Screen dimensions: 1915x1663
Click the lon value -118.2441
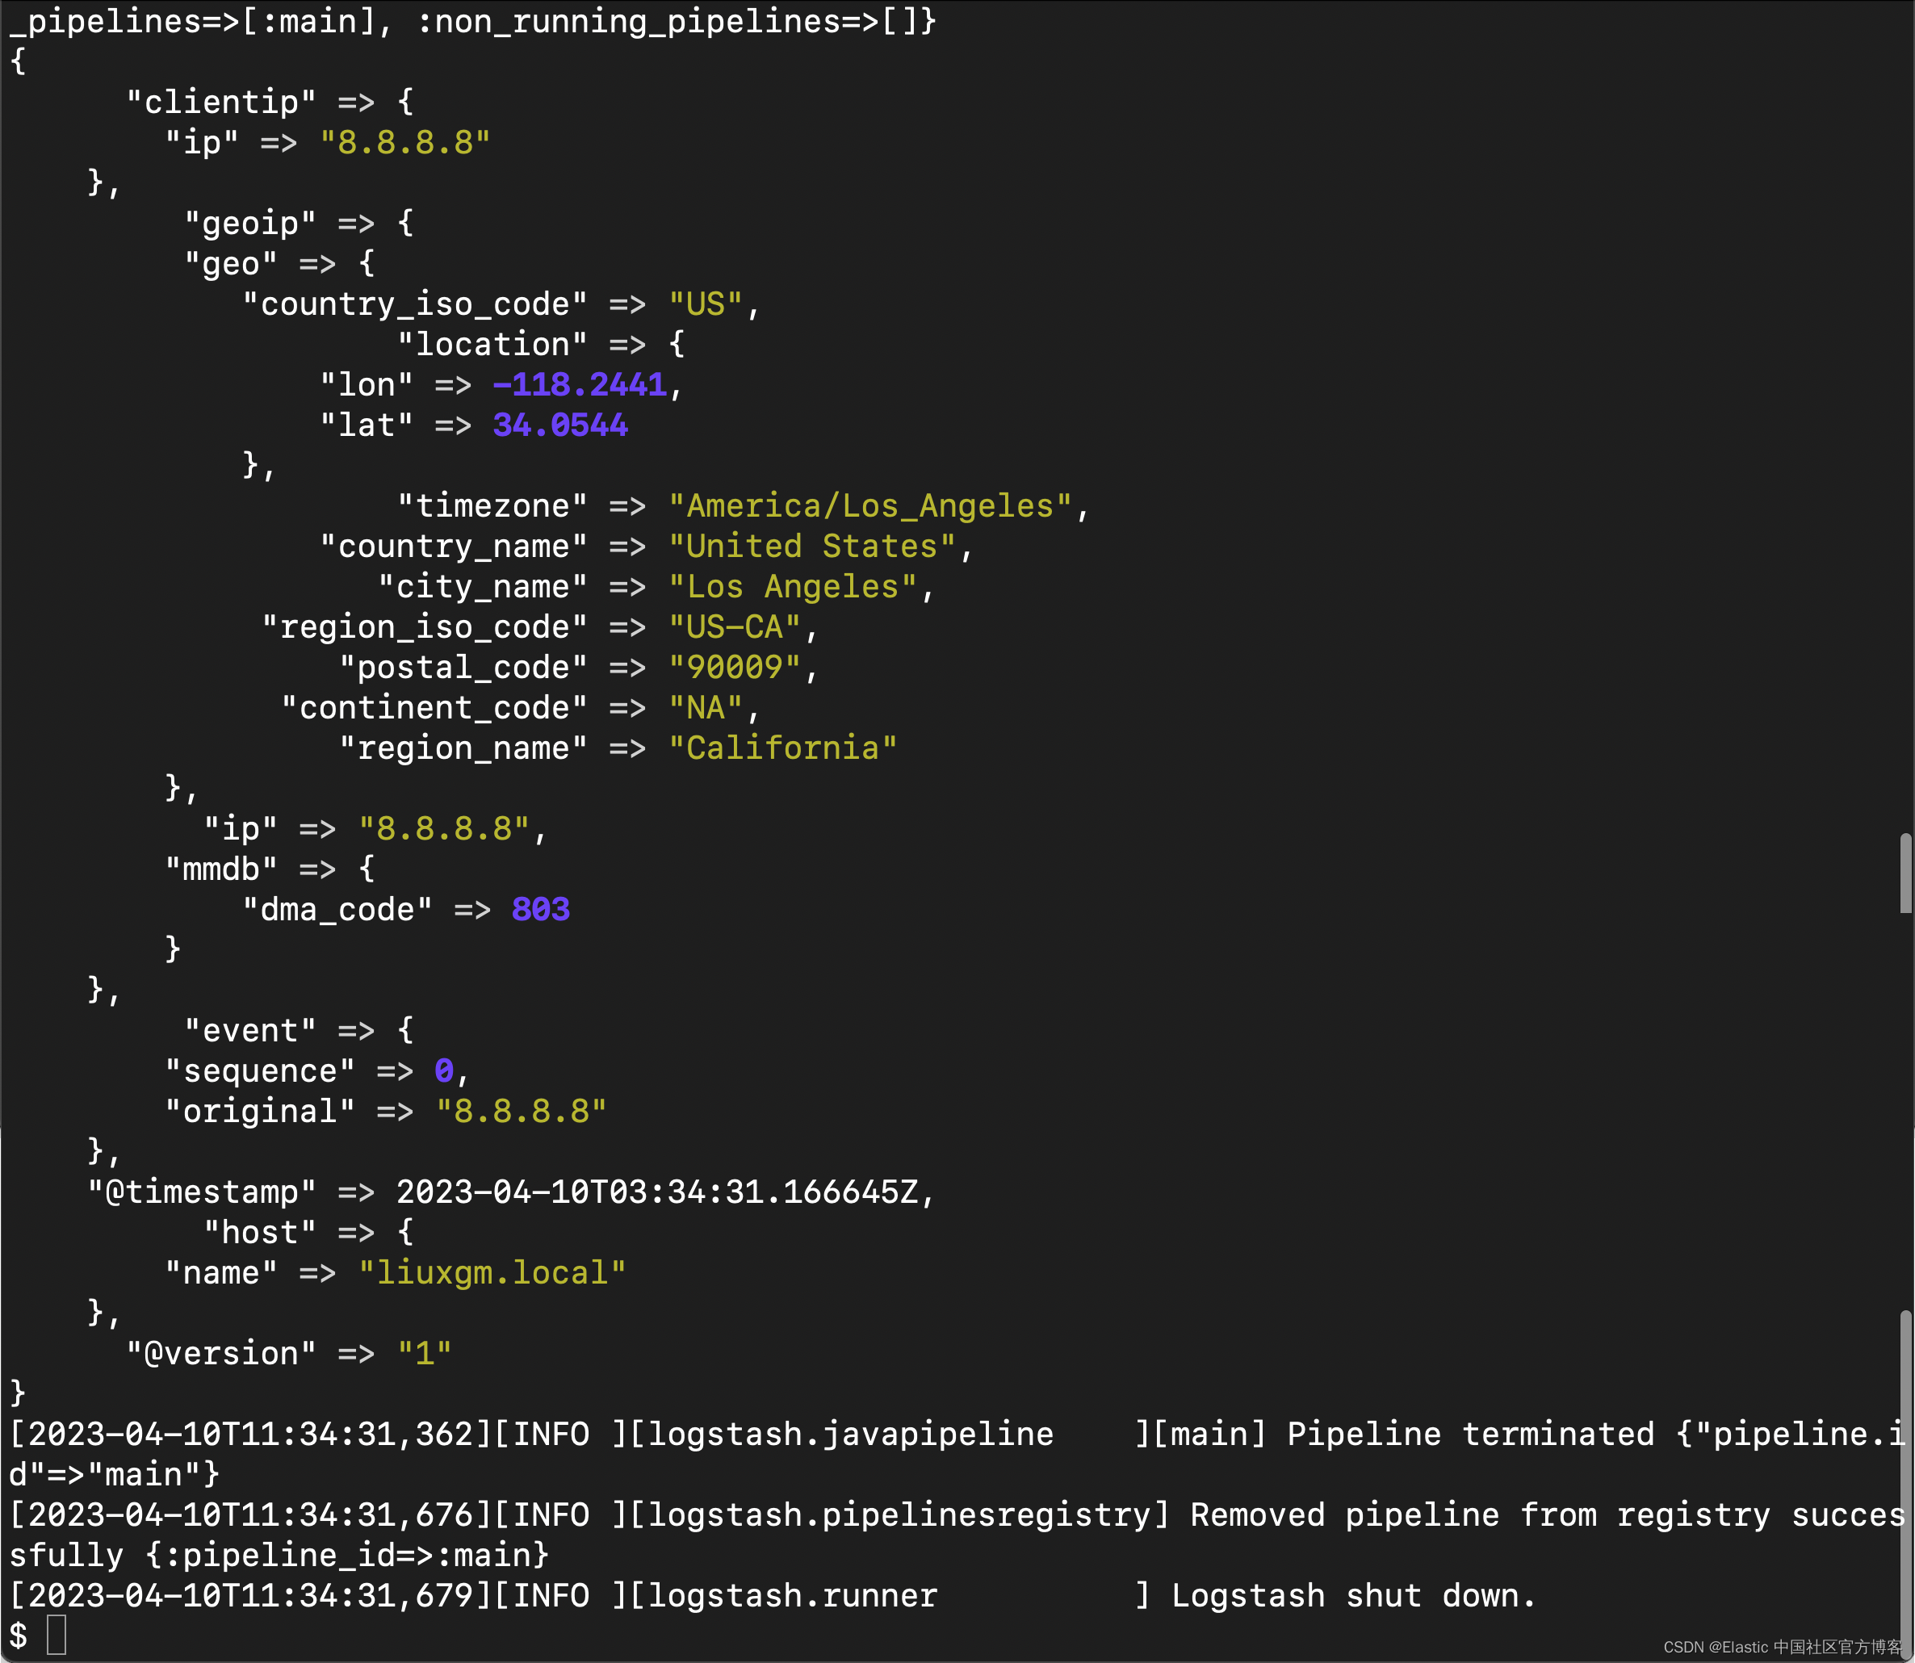(x=577, y=384)
